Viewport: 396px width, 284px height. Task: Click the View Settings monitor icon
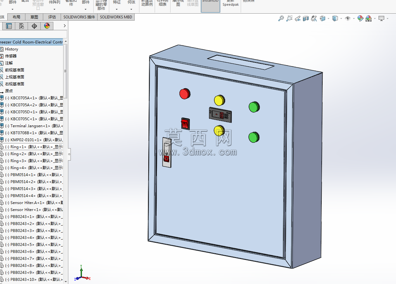coord(381,18)
